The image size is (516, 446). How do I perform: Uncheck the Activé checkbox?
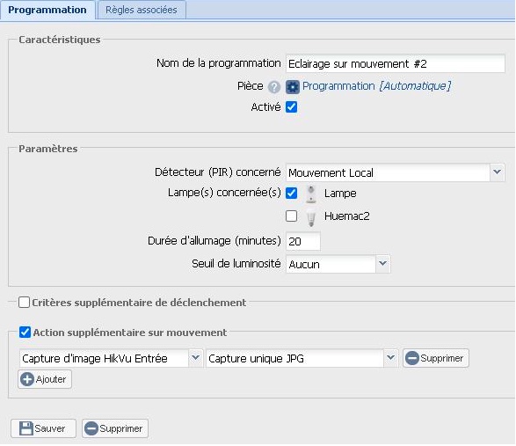click(291, 107)
